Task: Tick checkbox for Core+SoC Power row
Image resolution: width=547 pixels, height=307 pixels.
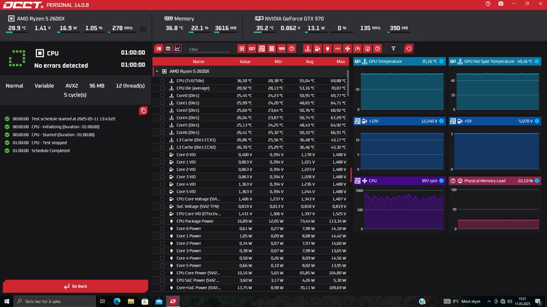Action: [x=162, y=288]
